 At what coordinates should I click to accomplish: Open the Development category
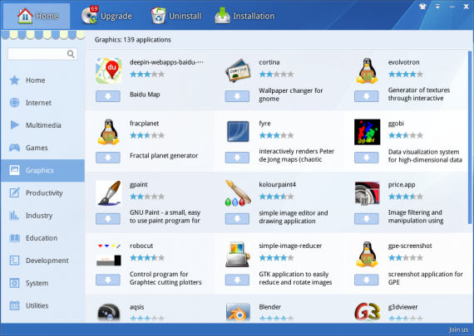tap(42, 261)
